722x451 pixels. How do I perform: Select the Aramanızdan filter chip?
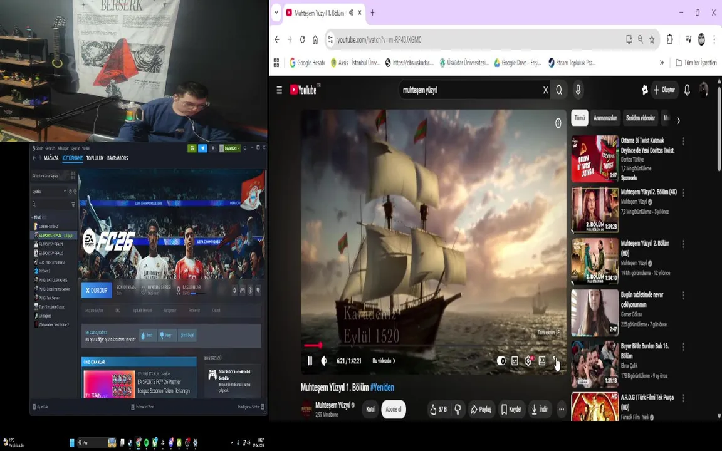605,118
